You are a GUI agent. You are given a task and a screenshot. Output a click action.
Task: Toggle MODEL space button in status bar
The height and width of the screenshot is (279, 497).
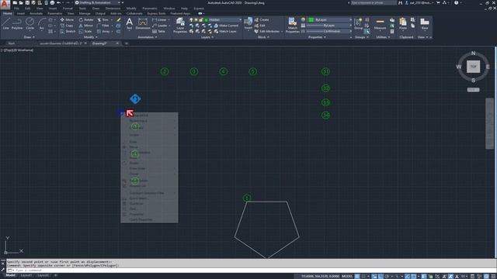(x=347, y=276)
